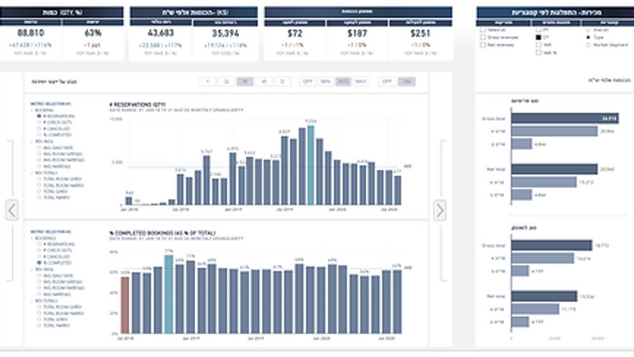Viewport: 634px width, 357px height.
Task: Select # CHECK OUTS in Metric Selection #2
Action: tap(39, 250)
